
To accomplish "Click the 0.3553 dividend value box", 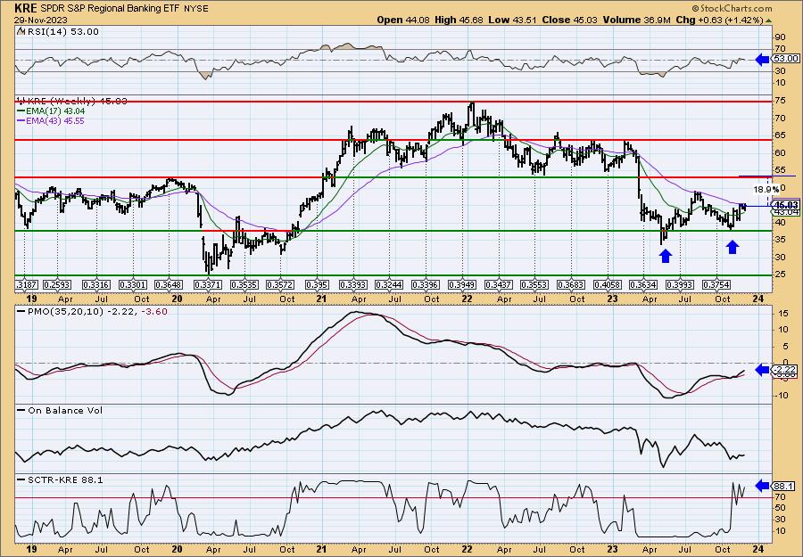I will [534, 284].
